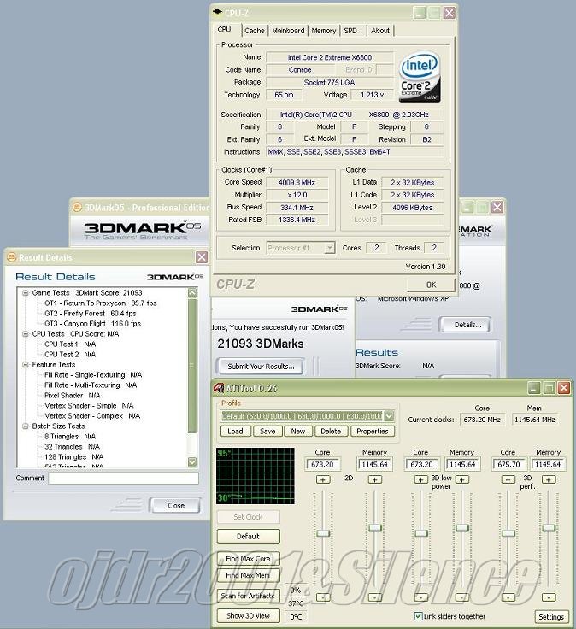Open the ATITool Profile dropdown
Screen dimensions: 576x629
(389, 416)
